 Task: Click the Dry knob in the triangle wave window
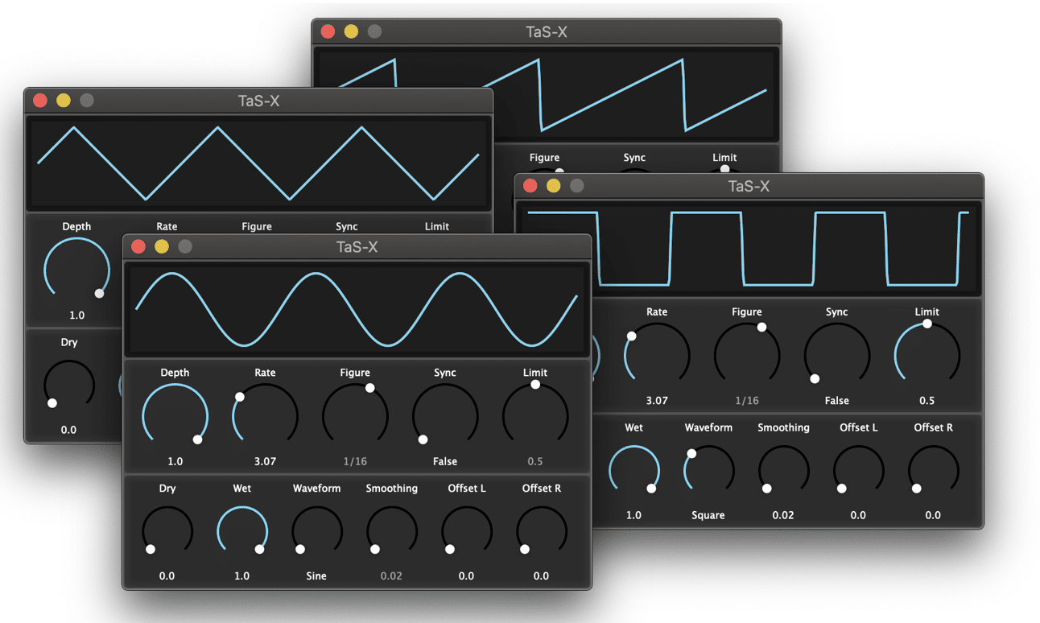click(x=69, y=385)
